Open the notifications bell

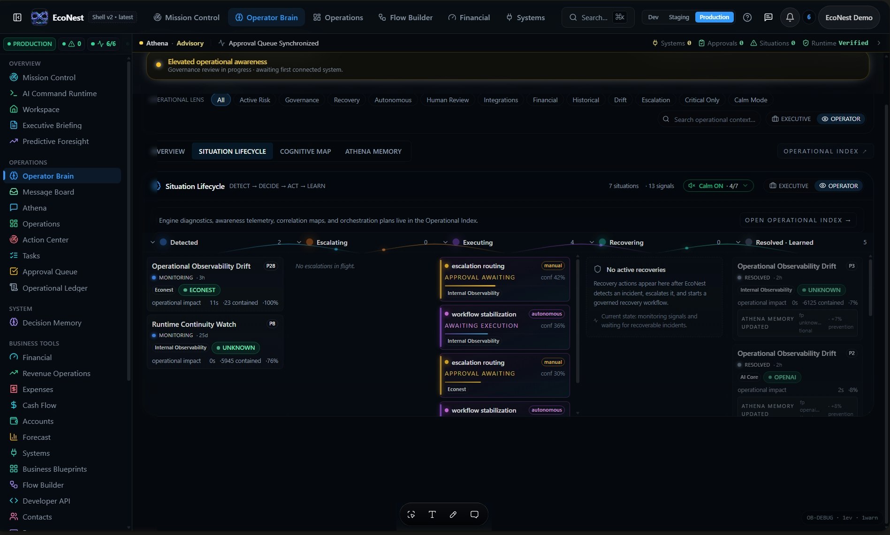[790, 17]
